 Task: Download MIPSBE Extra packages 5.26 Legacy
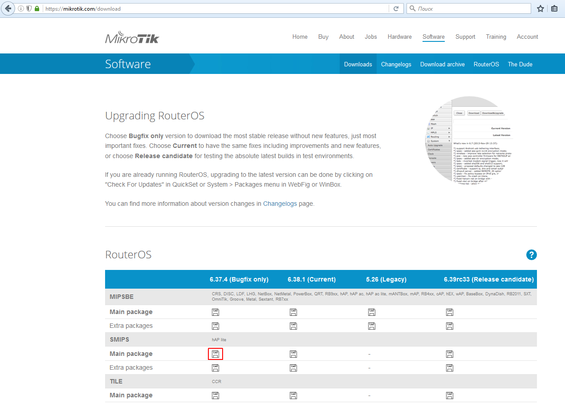coord(371,326)
